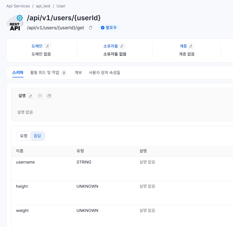
Task: Edit the 계층 (tier) field
Action: (191, 46)
